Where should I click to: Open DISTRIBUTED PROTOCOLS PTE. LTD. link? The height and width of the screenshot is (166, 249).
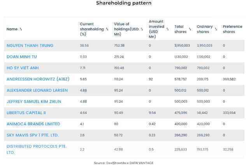(36, 149)
